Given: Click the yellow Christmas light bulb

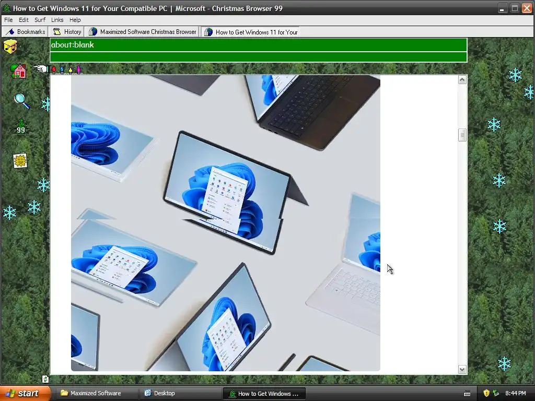Looking at the screenshot, I should 71,70.
